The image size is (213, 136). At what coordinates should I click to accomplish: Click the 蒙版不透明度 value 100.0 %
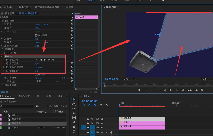[x=38, y=67]
